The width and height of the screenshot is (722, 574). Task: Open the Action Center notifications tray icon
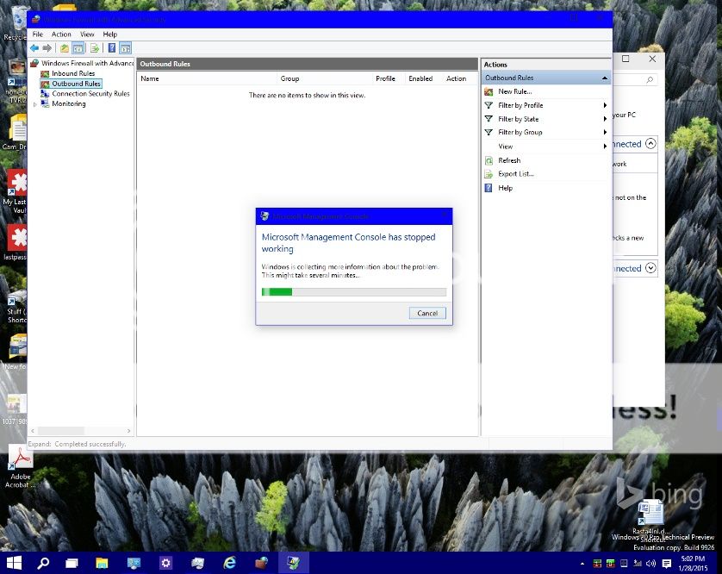click(666, 564)
